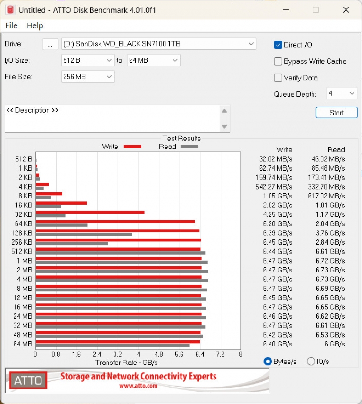Click the ATTO logo in the banner
Image resolution: width=362 pixels, height=404 pixels.
[28, 380]
